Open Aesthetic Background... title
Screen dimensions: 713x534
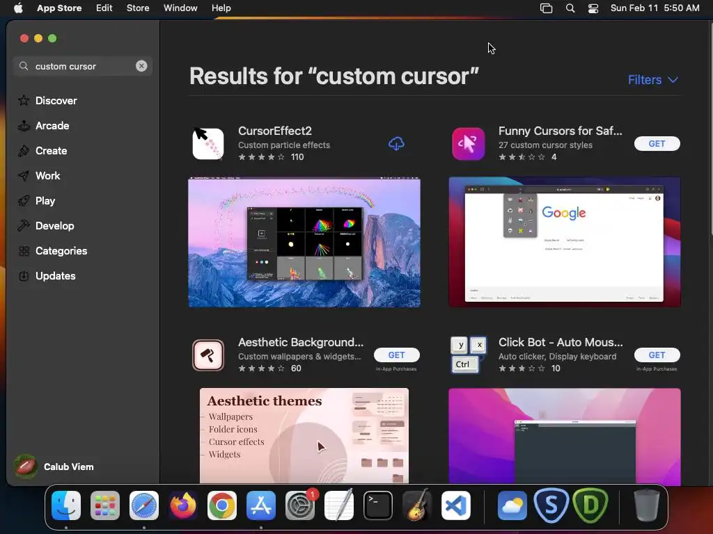pyautogui.click(x=301, y=342)
